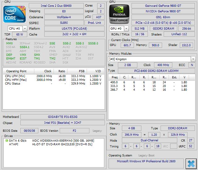Click the EM64T feature label
Screen dimensions: 198x170
click(x=11, y=59)
